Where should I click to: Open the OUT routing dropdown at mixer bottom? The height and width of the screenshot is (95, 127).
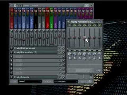pyautogui.click(x=66, y=82)
